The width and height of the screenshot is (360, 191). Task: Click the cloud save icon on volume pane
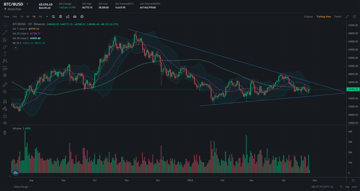click(x=16, y=173)
